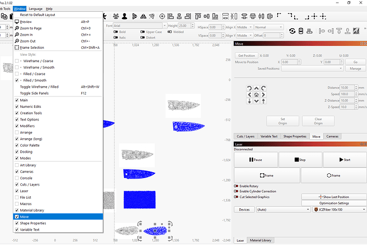Screen dimensions: 367x245
Task: Click the Flip Vertical mirror toolbar icon
Action: 135,16
